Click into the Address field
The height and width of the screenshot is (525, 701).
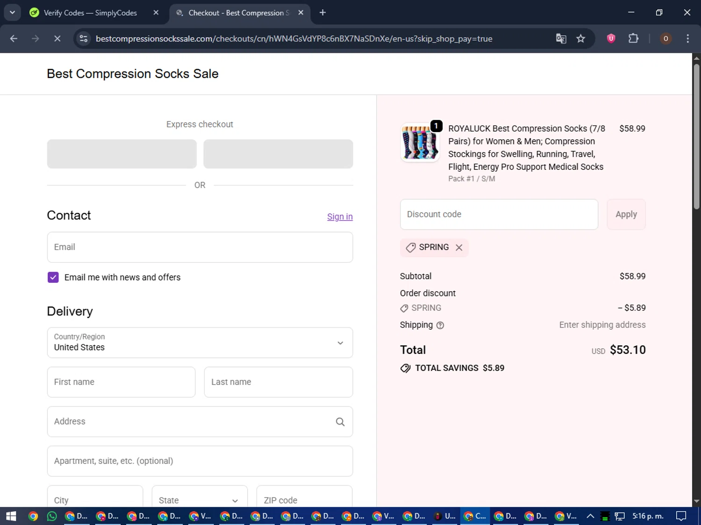click(x=200, y=421)
